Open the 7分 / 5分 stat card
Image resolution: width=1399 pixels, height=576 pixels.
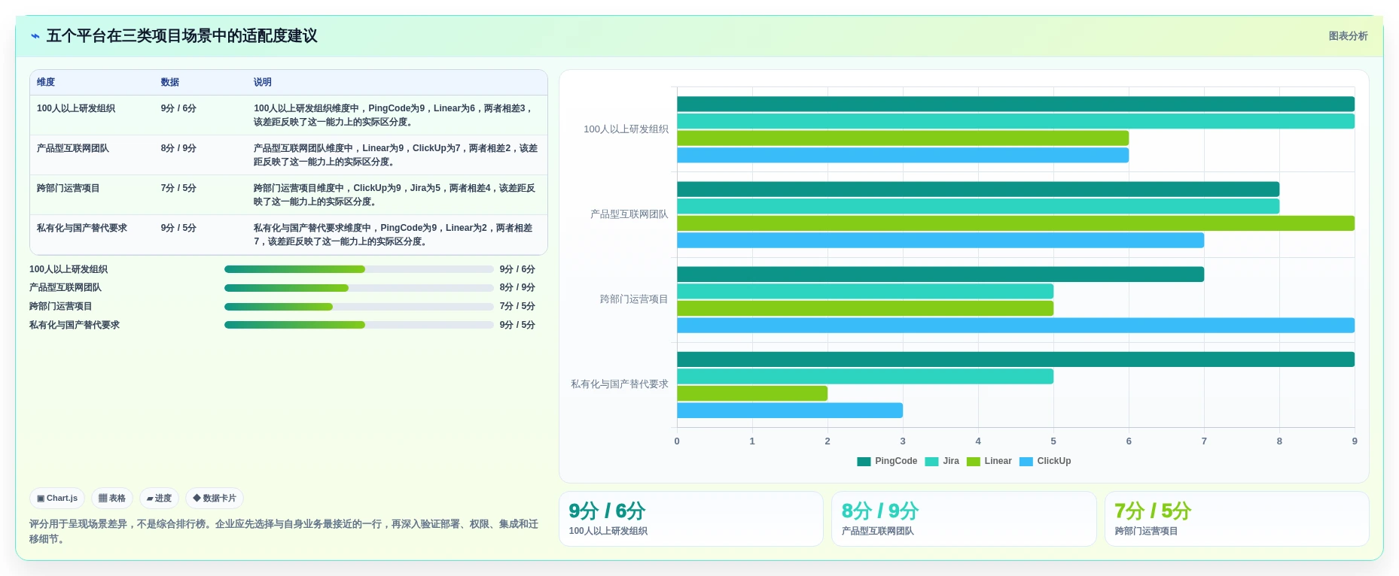click(1236, 519)
